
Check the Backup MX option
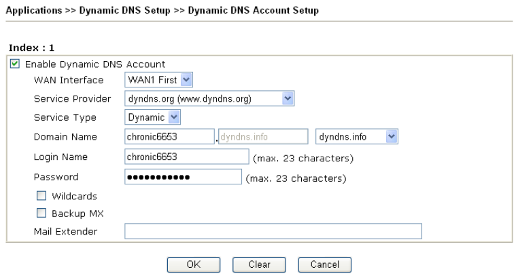click(40, 214)
